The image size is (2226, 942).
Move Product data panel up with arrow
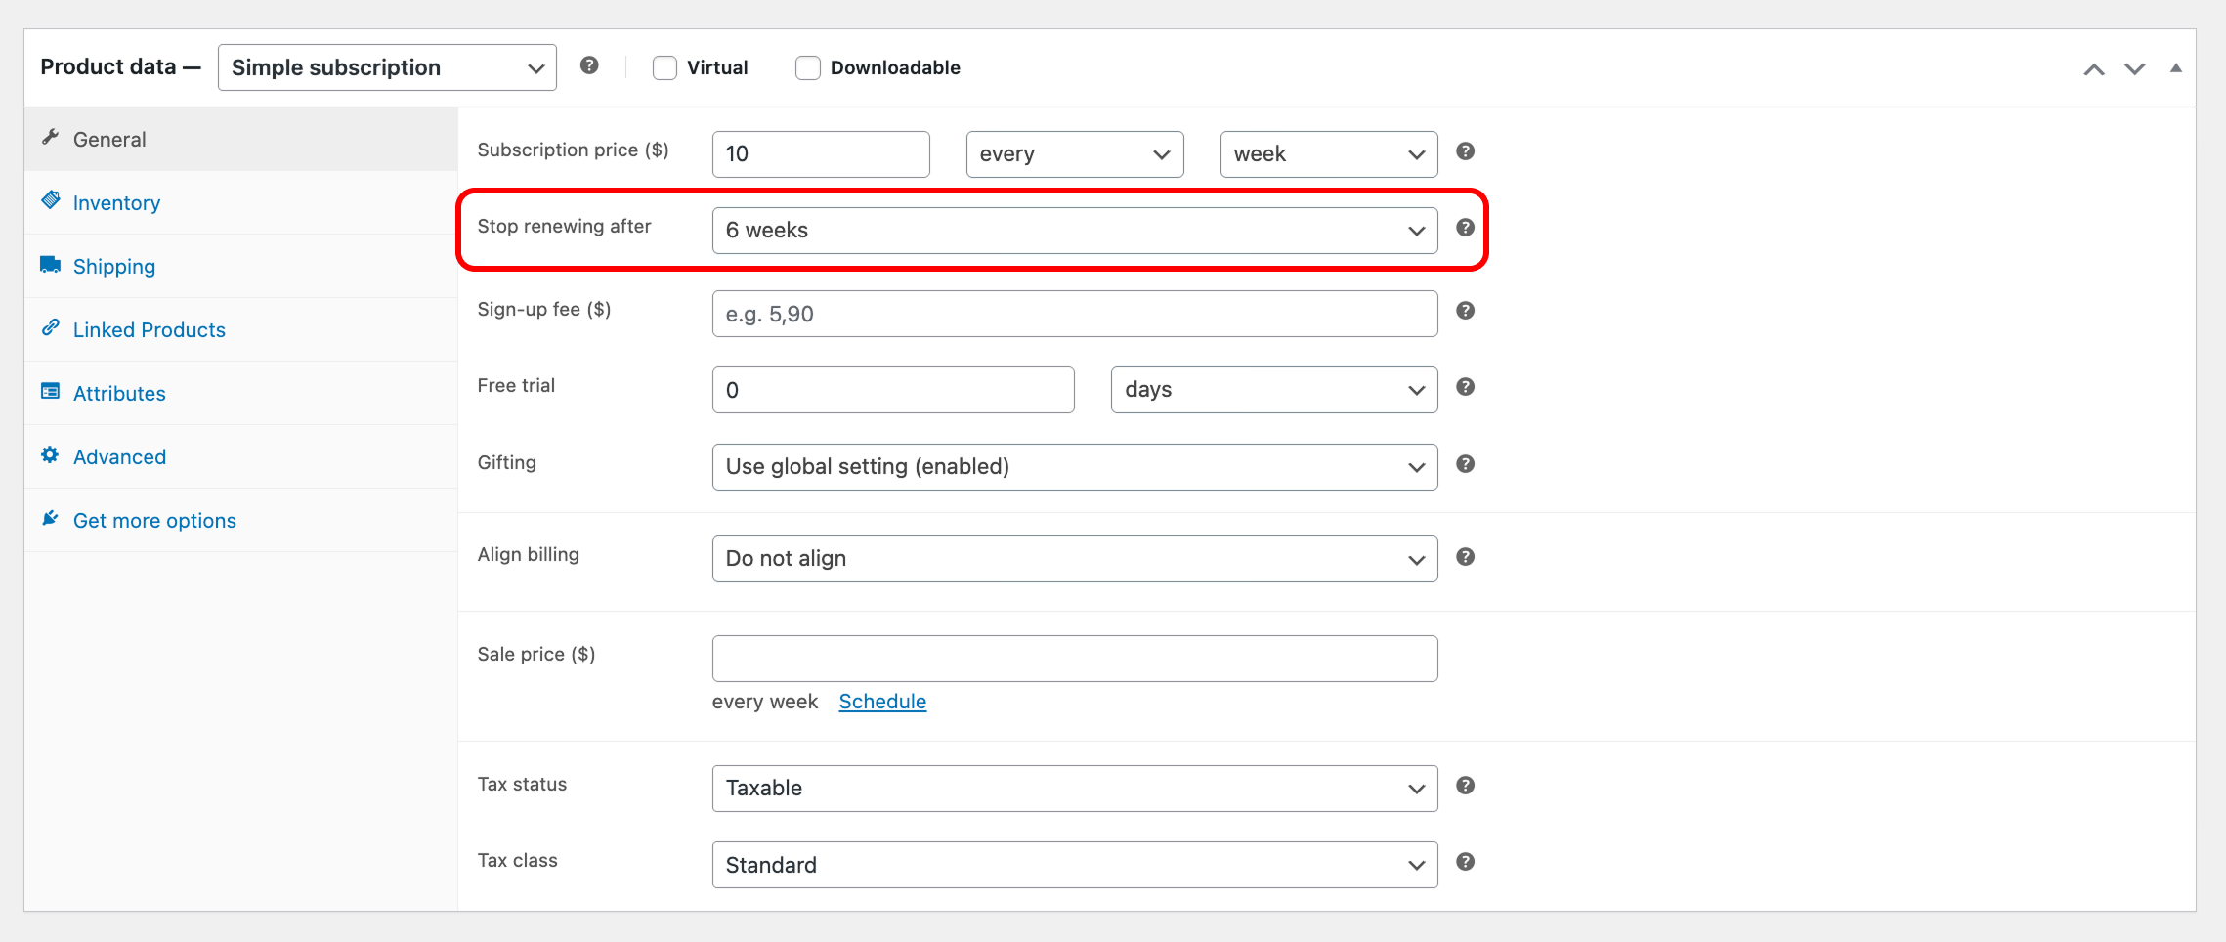click(2093, 69)
